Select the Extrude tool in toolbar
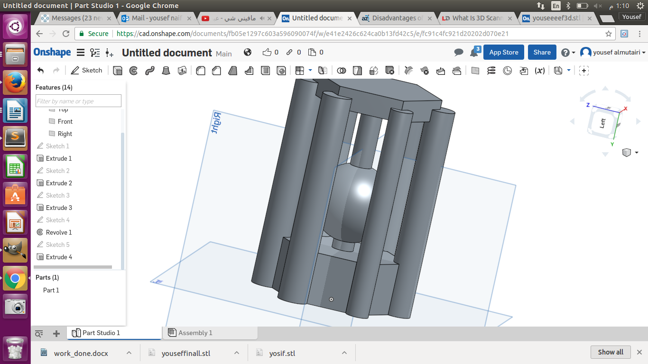This screenshot has width=648, height=364. [x=118, y=71]
